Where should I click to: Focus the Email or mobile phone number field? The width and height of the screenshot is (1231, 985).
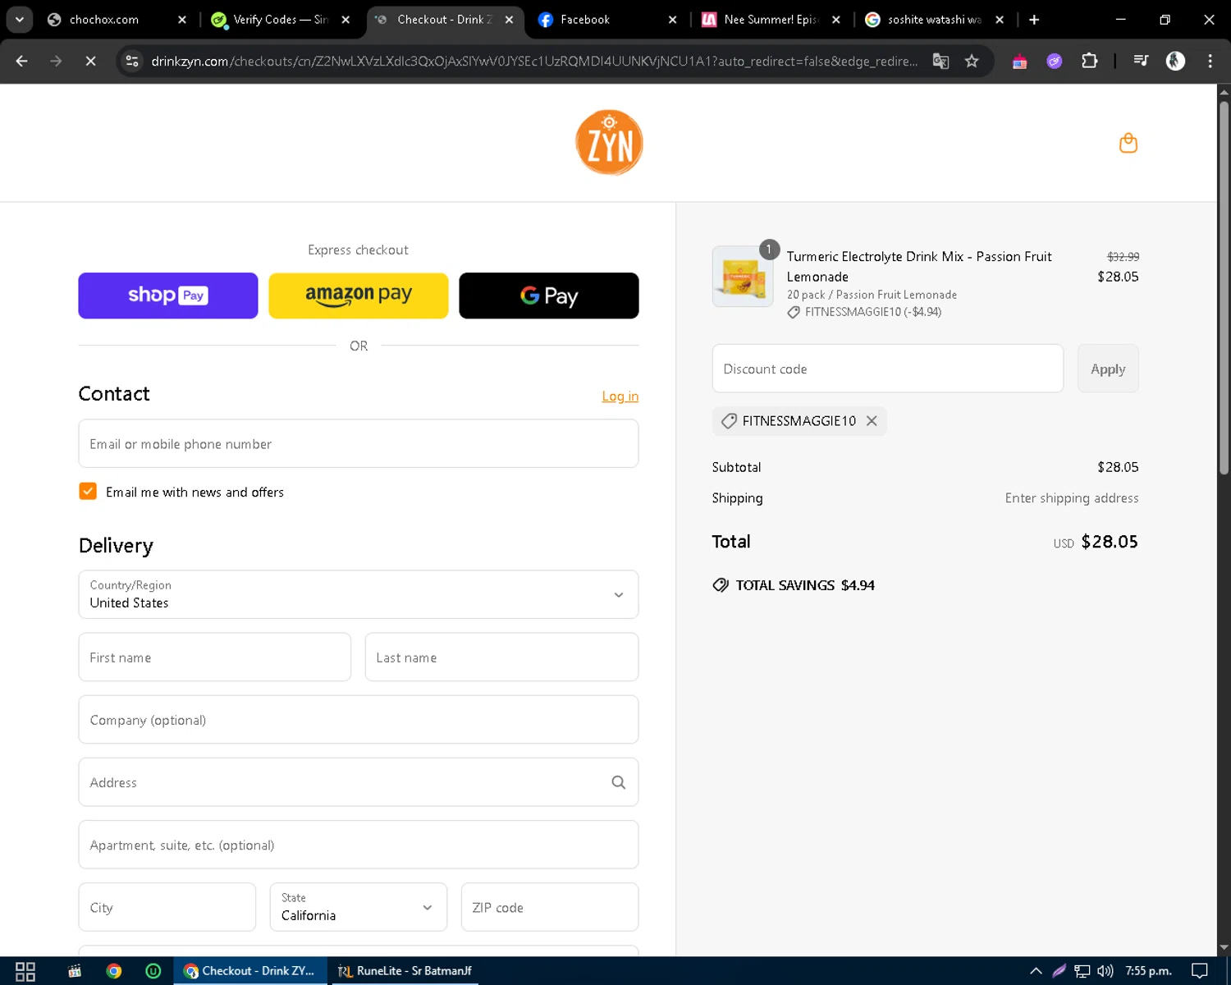(x=359, y=444)
